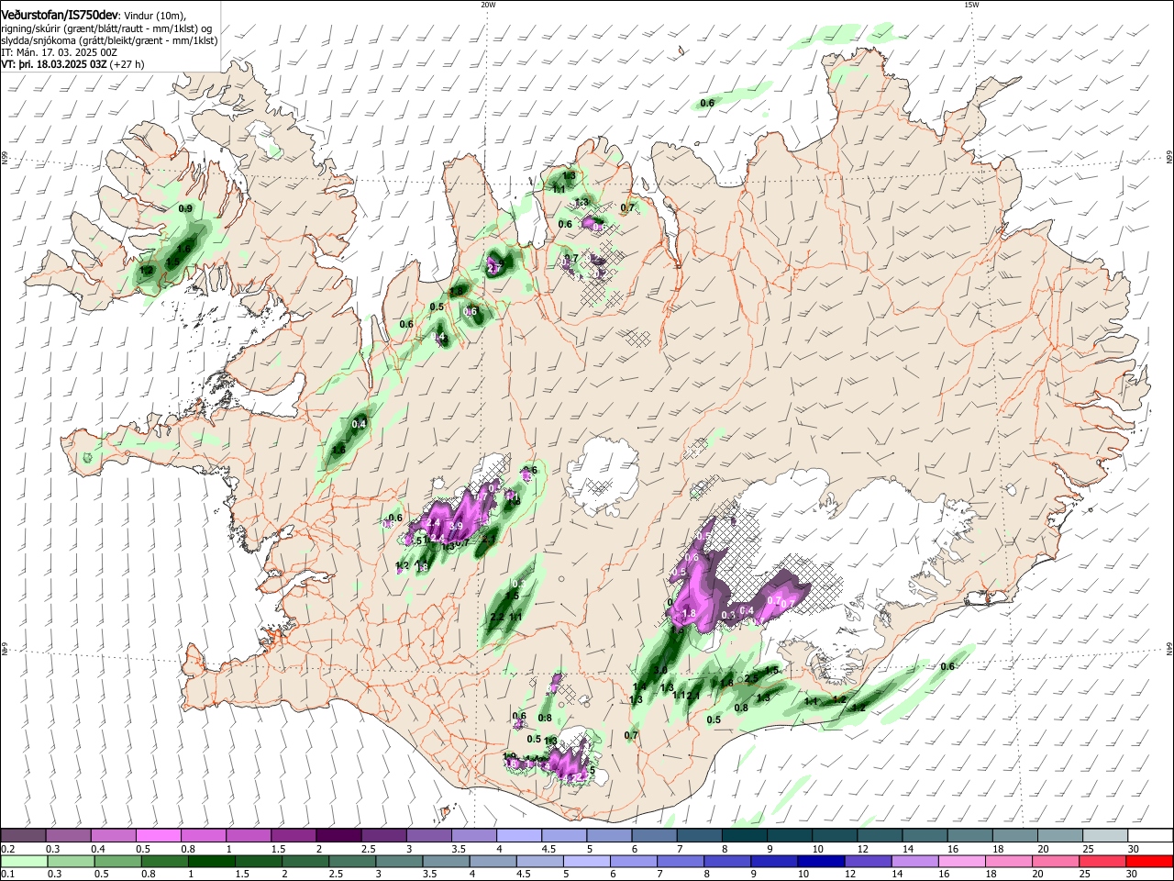The image size is (1174, 881).
Task: Click the upper legend white swatch labeled 30
Action: [1149, 836]
